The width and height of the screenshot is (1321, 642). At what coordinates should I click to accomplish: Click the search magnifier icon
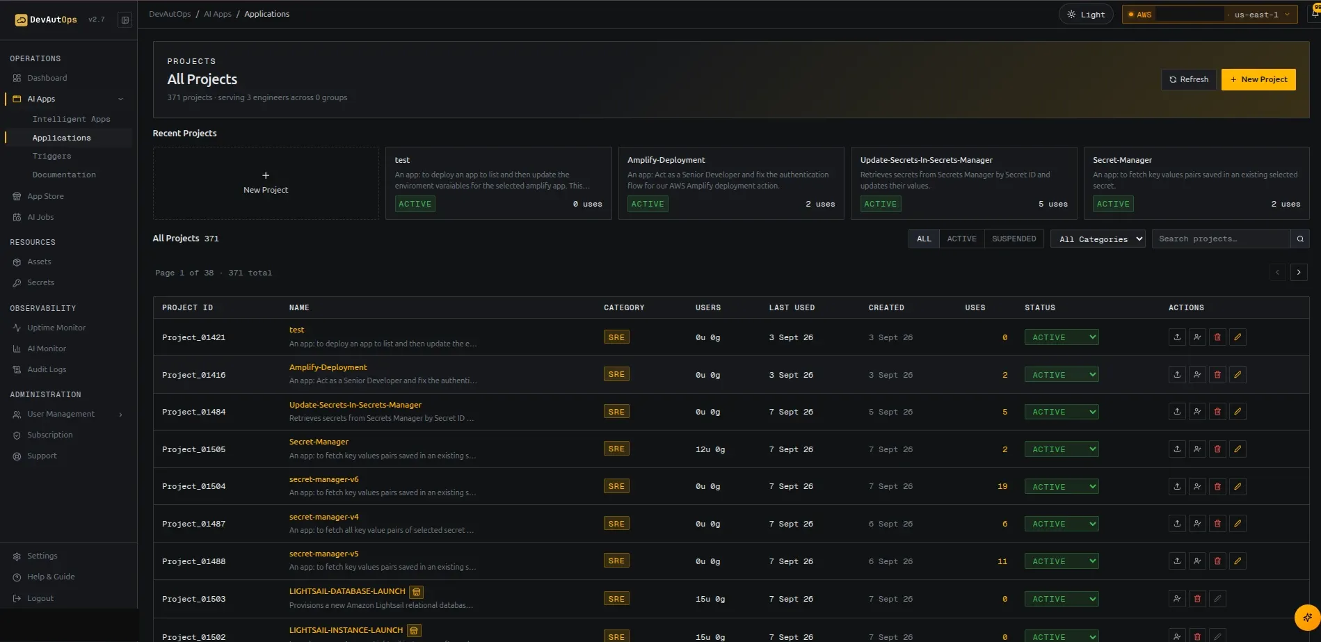1300,239
